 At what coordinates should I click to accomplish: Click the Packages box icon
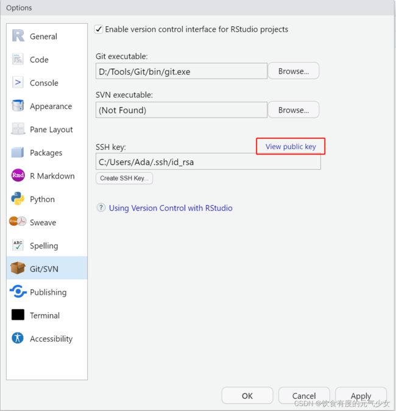[18, 152]
